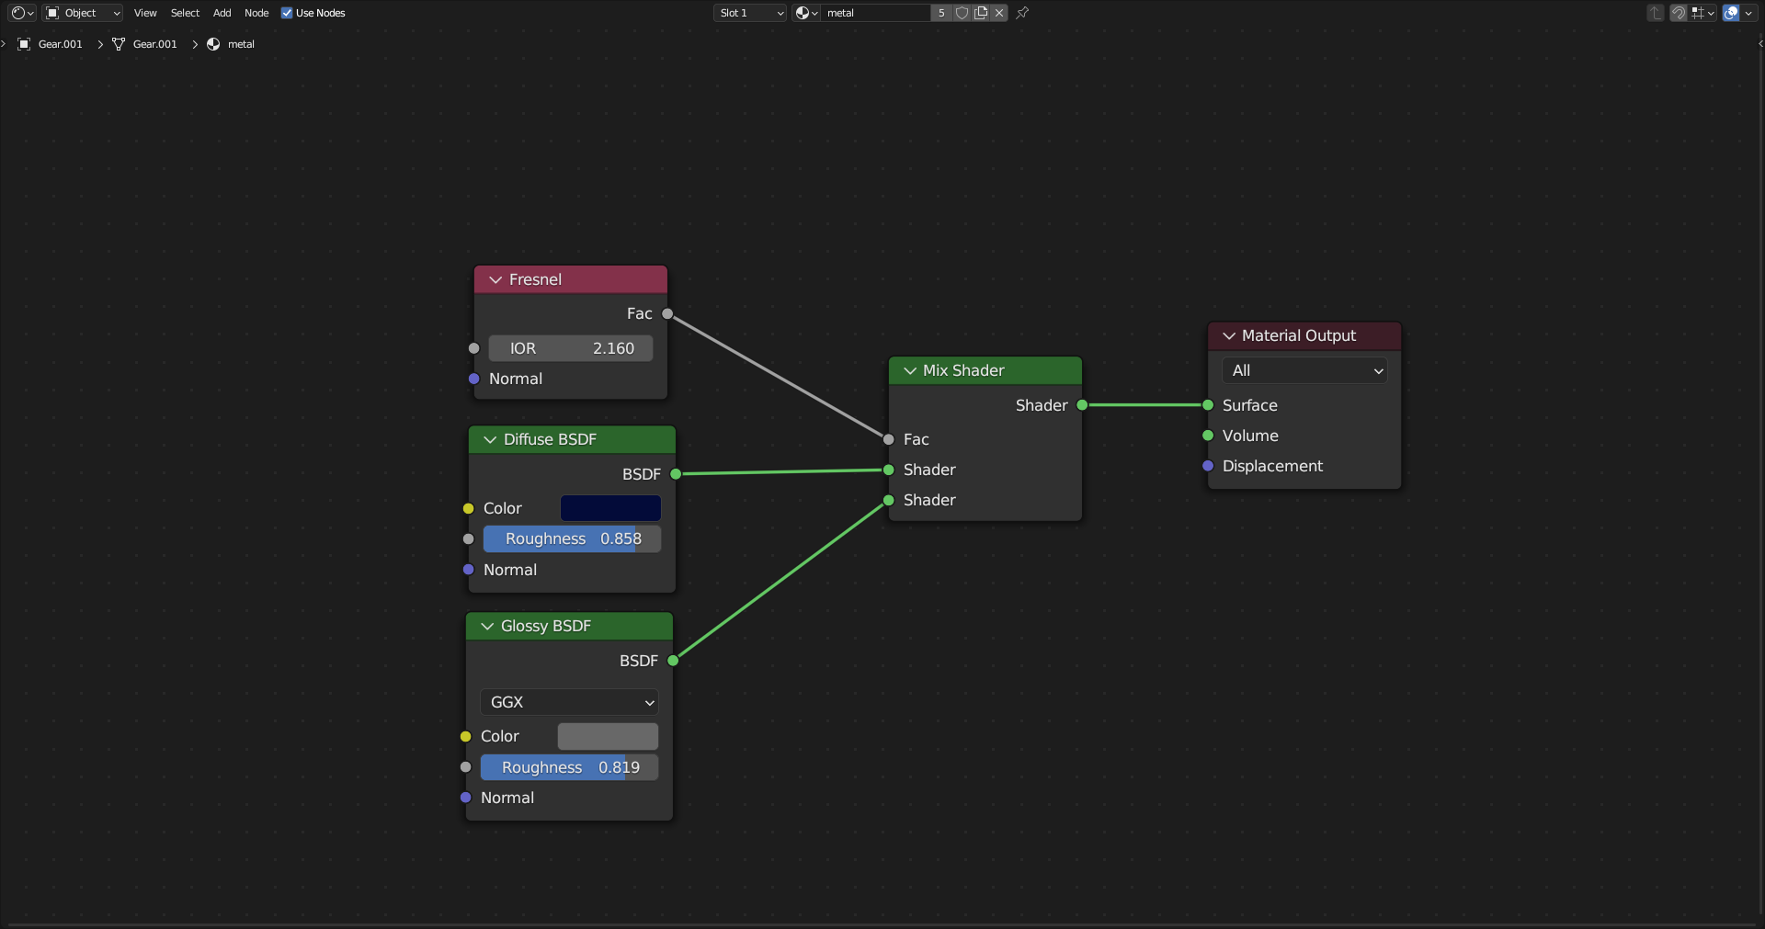1765x929 pixels.
Task: Click the Diffuse Roughness input socket
Action: pos(468,538)
